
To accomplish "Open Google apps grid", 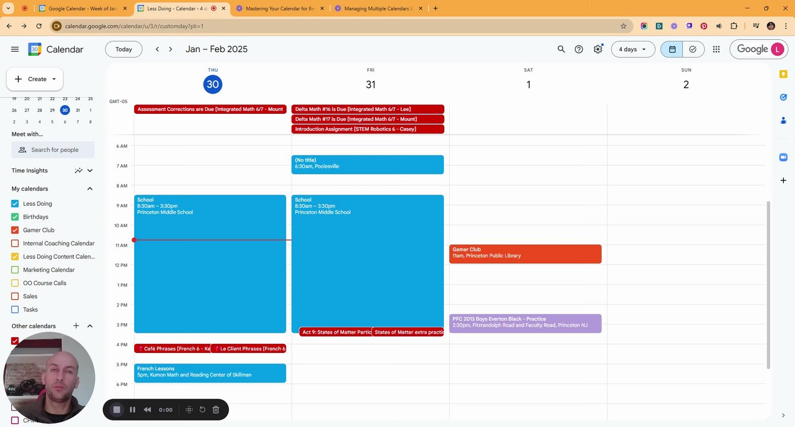I will click(x=717, y=49).
